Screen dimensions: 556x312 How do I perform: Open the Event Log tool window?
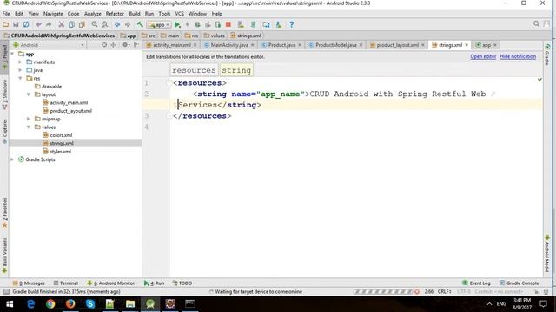(476, 283)
